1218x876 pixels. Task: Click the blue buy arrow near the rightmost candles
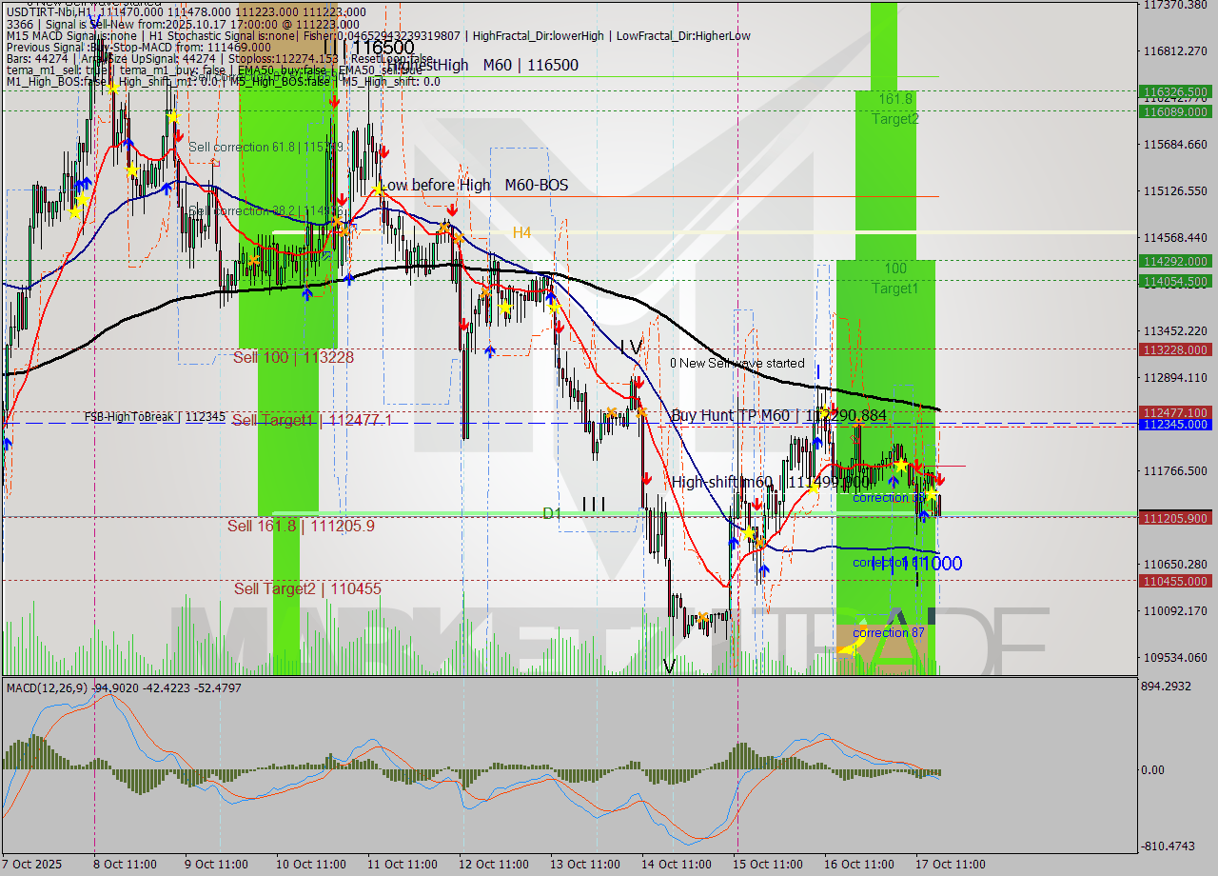pos(924,516)
